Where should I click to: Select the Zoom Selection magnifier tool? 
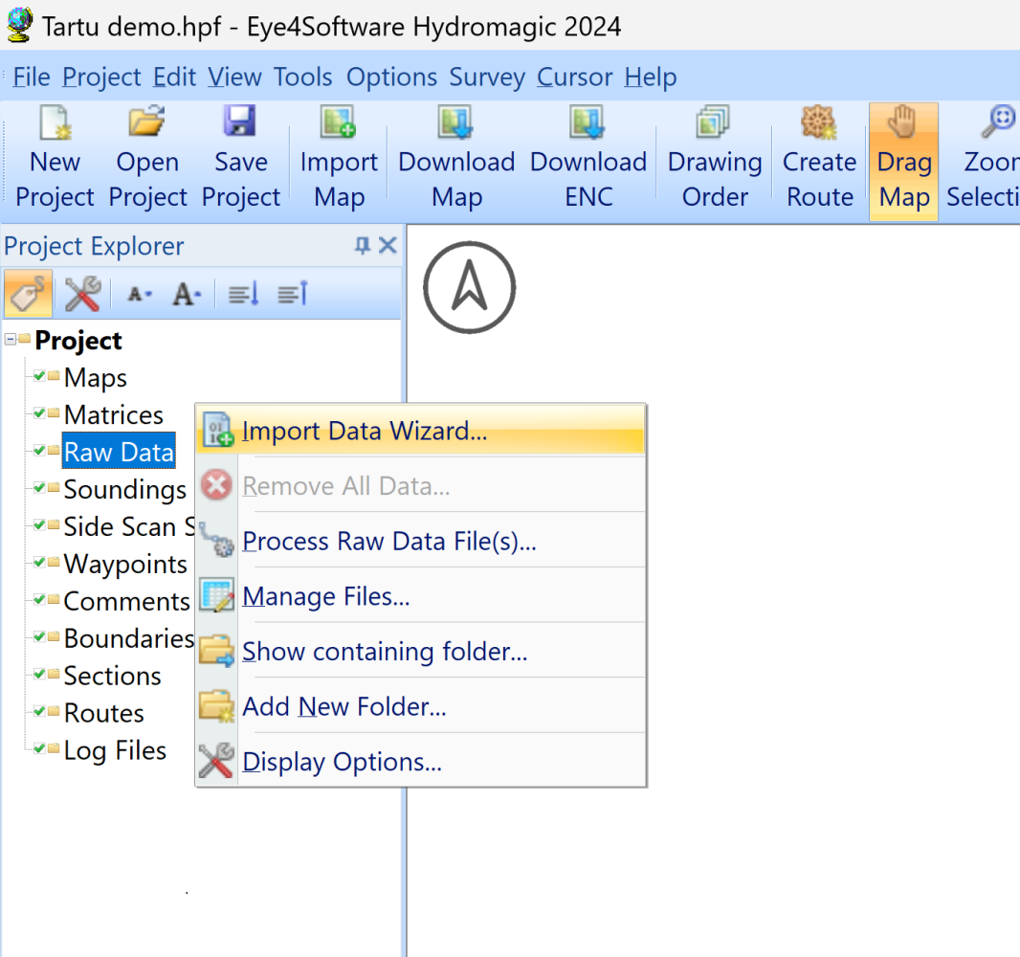click(999, 122)
